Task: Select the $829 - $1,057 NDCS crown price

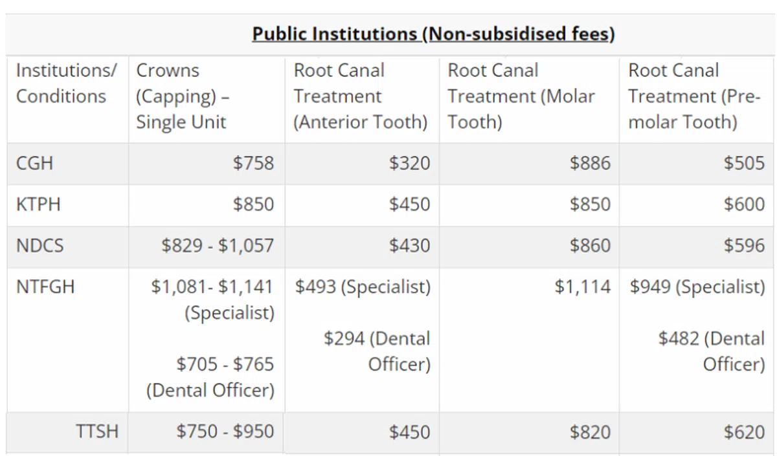Action: (x=218, y=246)
